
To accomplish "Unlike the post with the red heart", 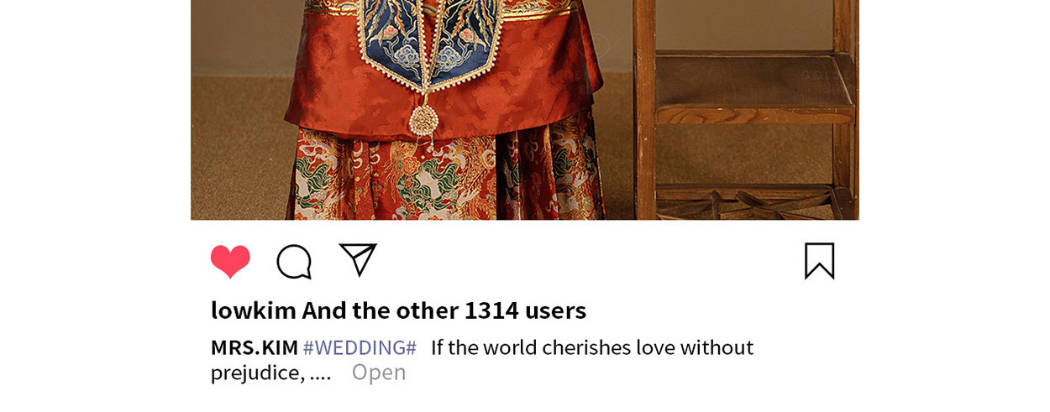I will tap(230, 262).
